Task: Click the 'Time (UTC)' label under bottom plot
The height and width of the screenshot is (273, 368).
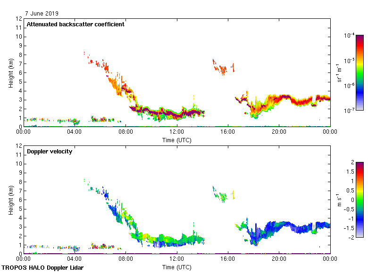Action: [177, 267]
